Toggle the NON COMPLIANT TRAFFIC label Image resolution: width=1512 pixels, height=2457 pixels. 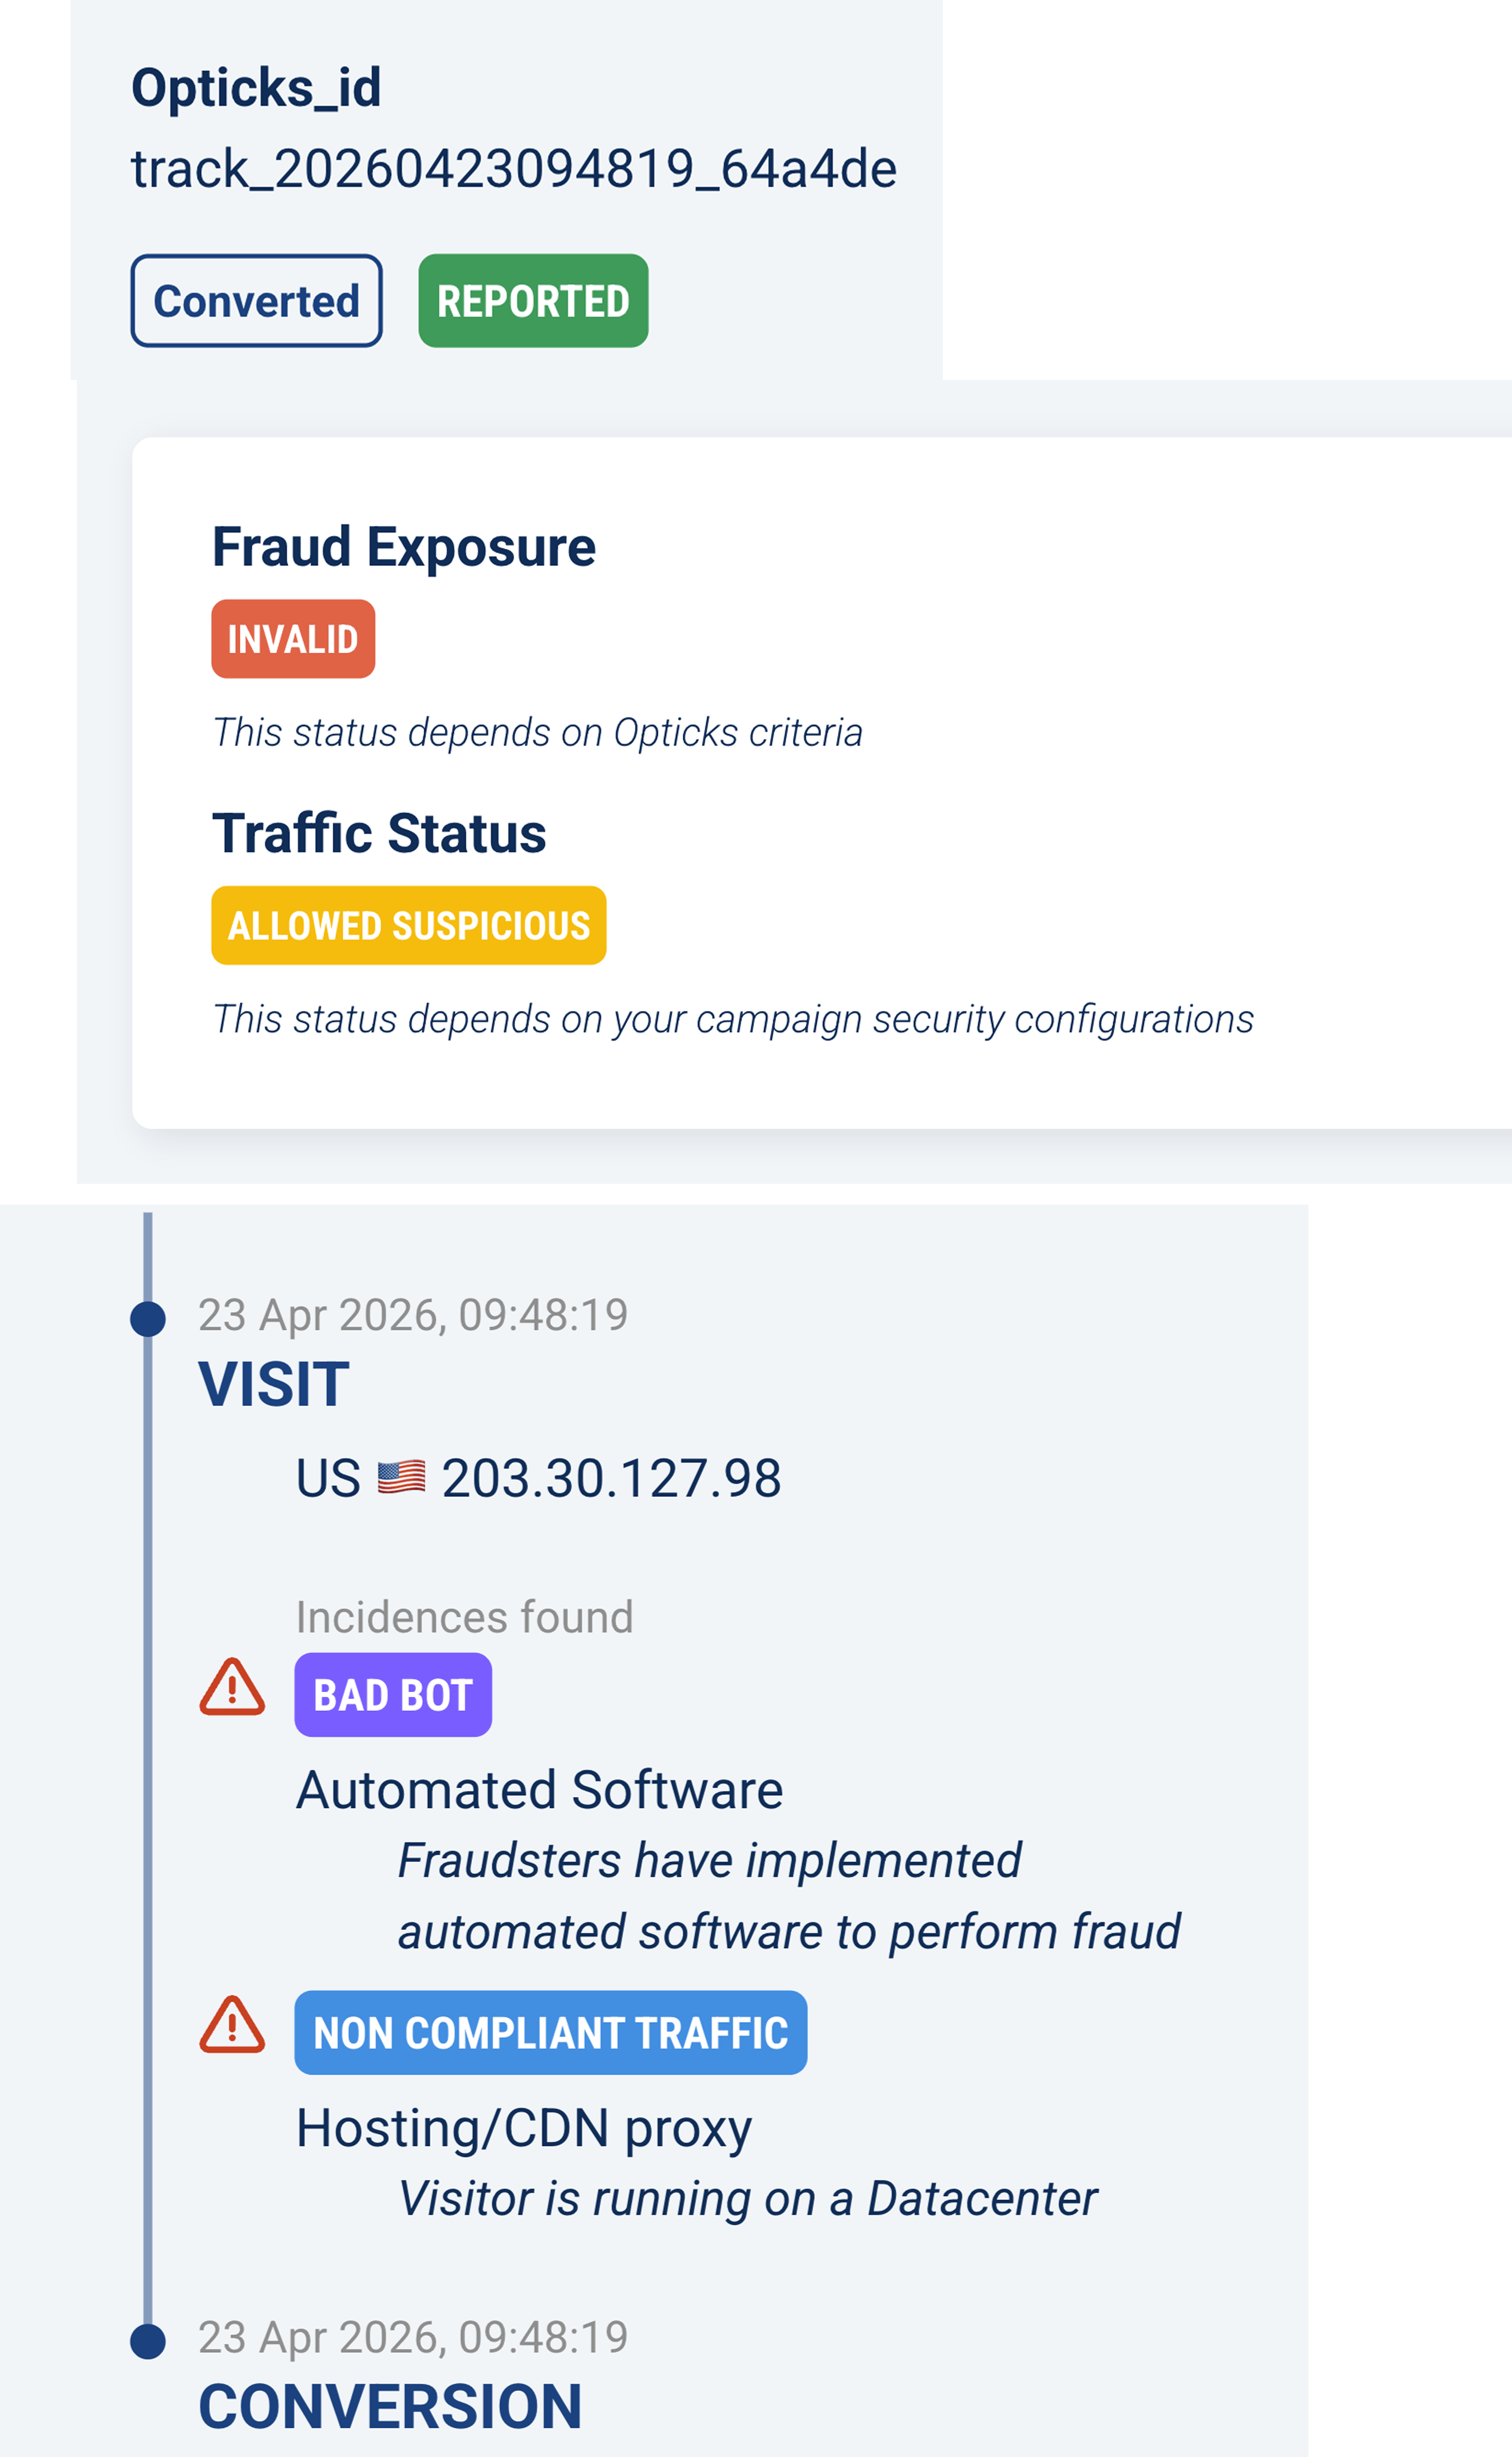click(x=550, y=2031)
